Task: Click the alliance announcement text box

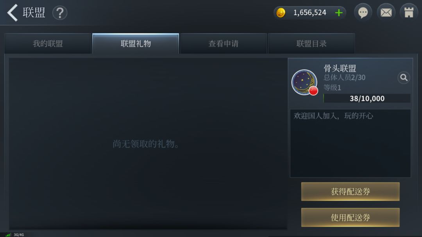Action: [x=350, y=143]
